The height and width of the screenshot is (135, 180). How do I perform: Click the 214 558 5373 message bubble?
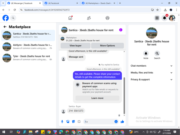tap(76, 111)
